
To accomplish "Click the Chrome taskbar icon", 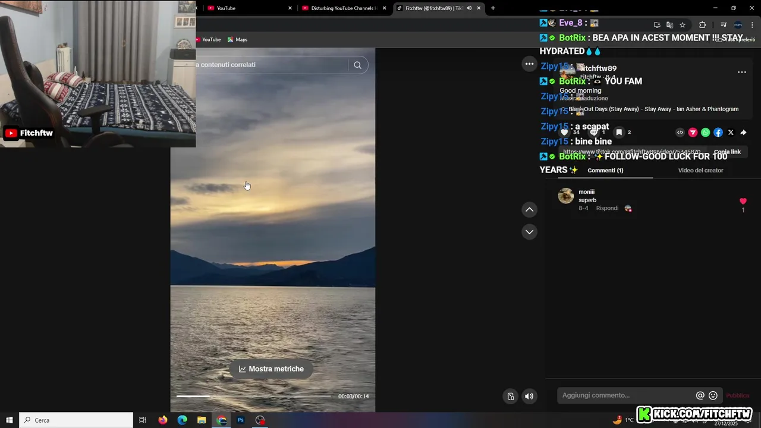I will (x=222, y=420).
